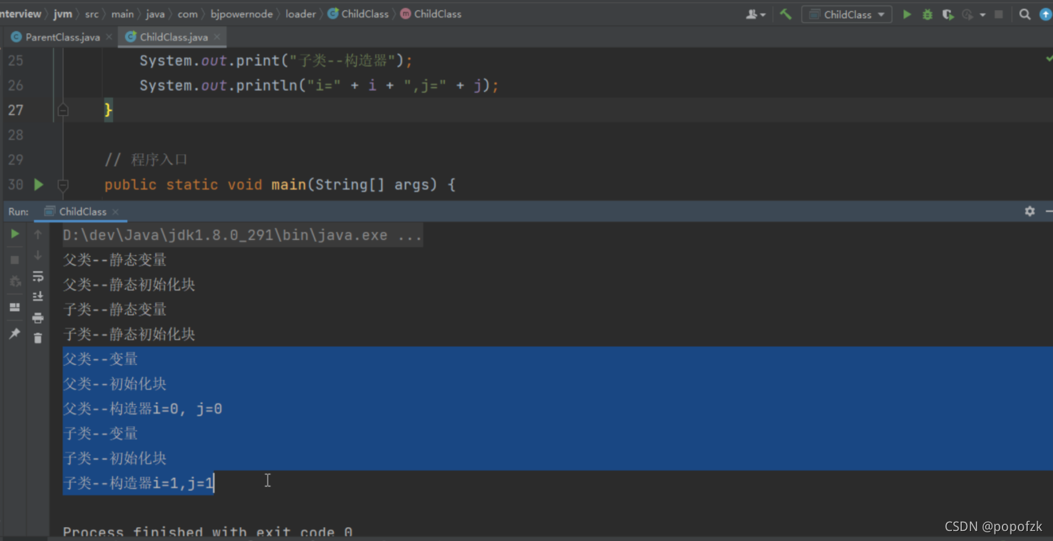This screenshot has height=541, width=1053.
Task: Click the ChildClass class breadcrumb with the blue class icon
Action: tap(358, 14)
